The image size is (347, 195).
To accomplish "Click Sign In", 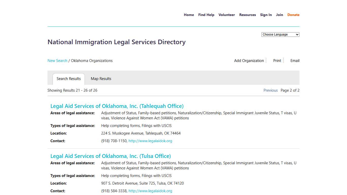I will [x=266, y=15].
